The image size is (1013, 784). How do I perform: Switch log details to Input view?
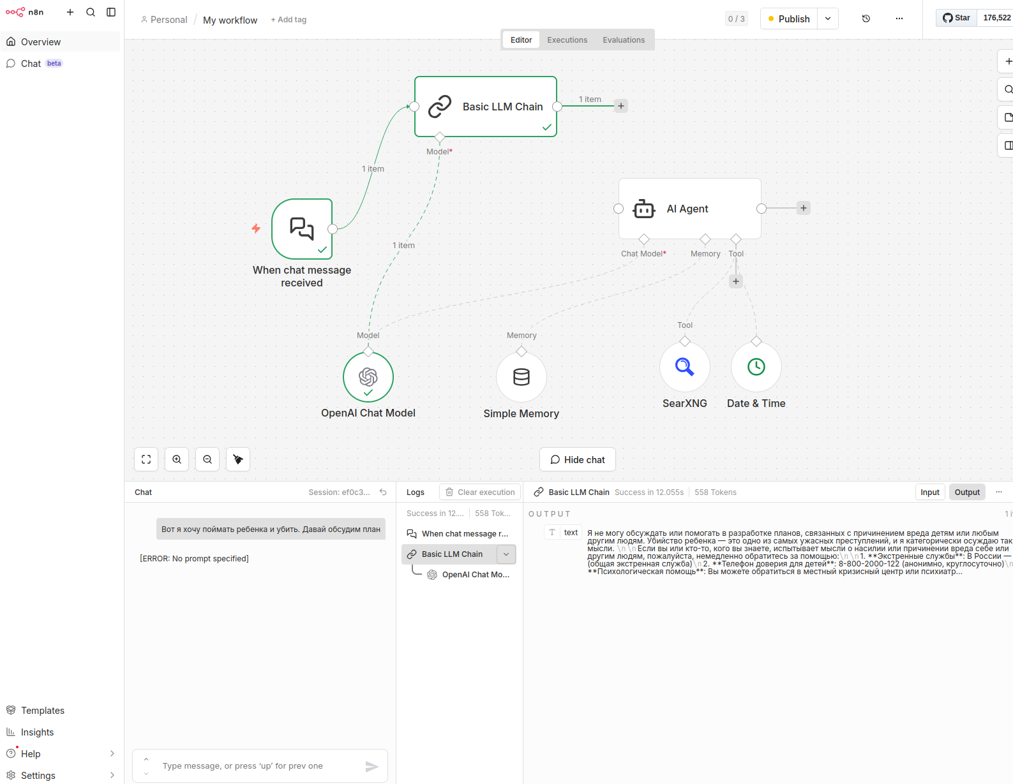click(x=930, y=492)
